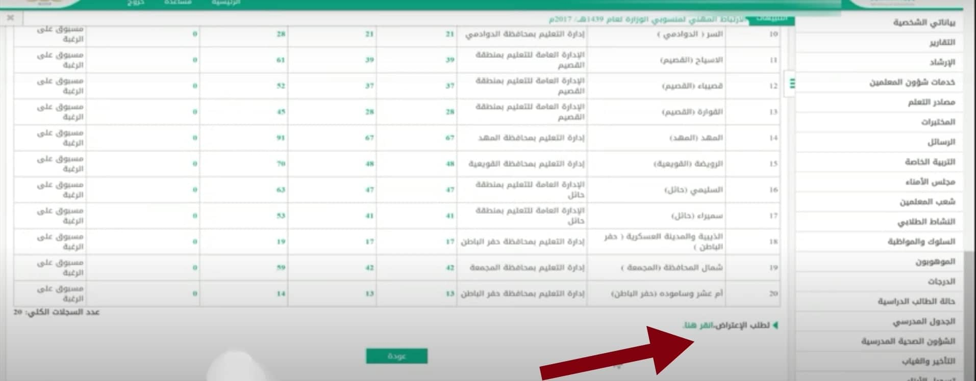Collapse the sidebar using the grip handle
976x381 pixels.
[x=791, y=84]
